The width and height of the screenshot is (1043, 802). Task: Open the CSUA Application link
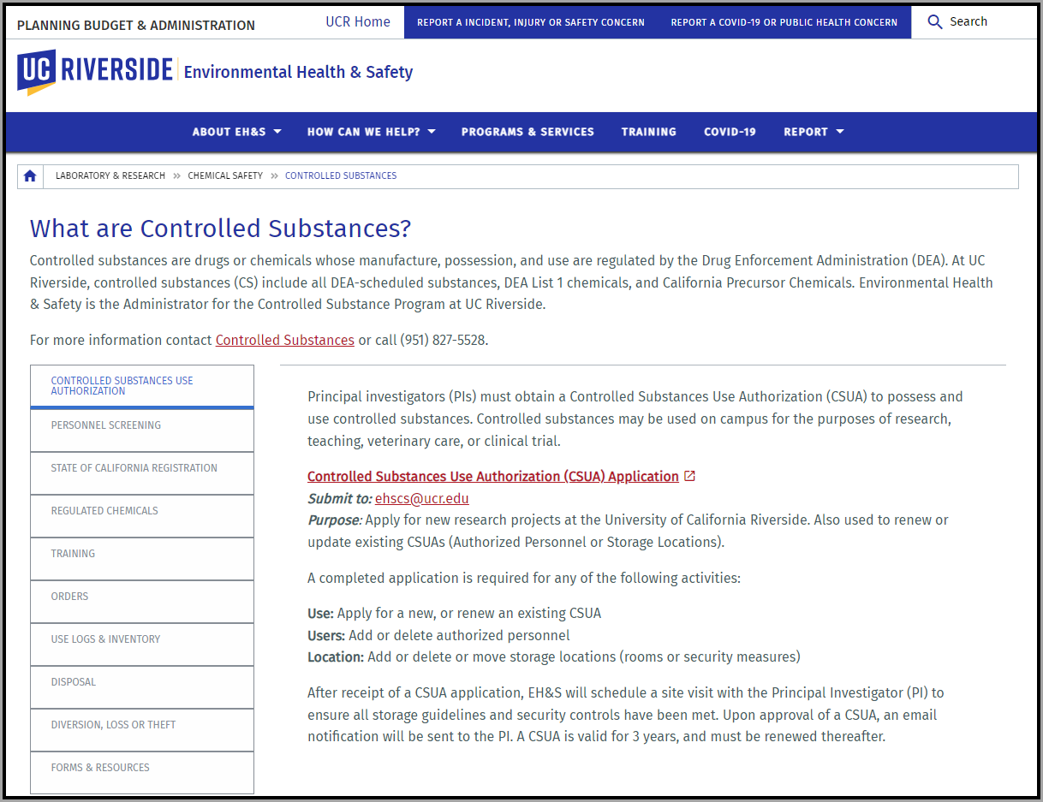[x=492, y=476]
